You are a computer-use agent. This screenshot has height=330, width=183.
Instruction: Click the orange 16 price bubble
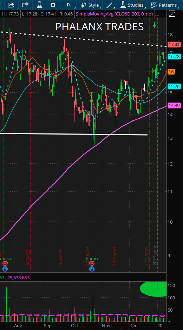(x=172, y=72)
